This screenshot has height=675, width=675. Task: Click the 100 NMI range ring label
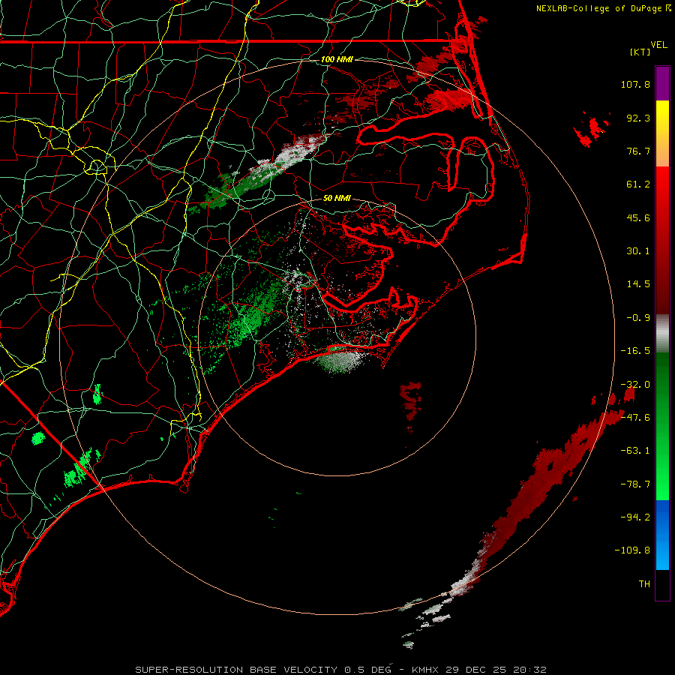(337, 59)
